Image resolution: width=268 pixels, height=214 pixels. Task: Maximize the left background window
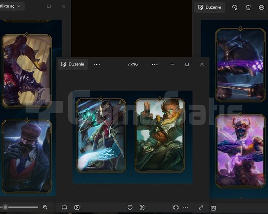(x=48, y=6)
